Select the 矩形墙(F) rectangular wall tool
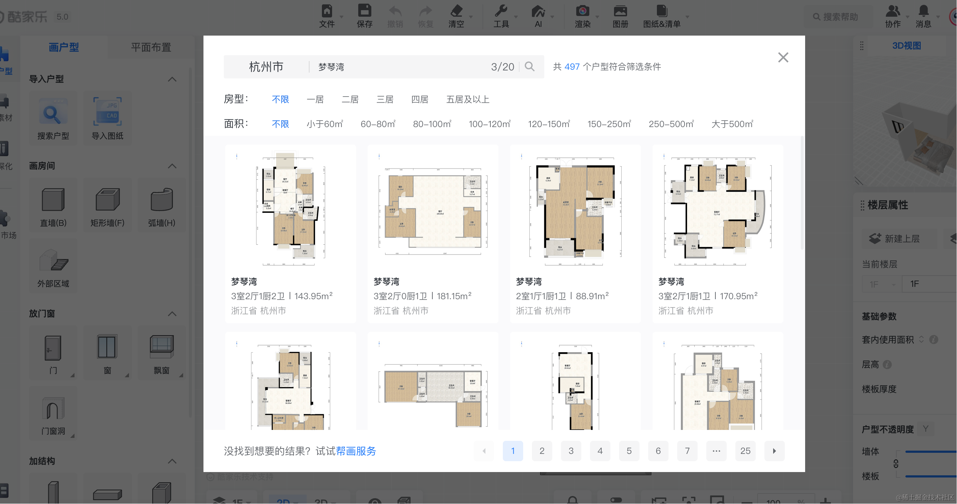This screenshot has width=957, height=504. [108, 206]
